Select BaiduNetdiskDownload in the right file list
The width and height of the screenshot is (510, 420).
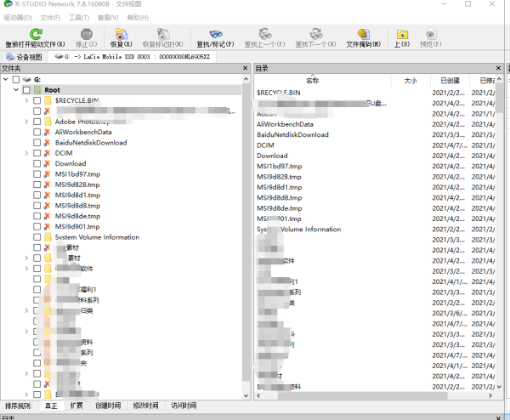pyautogui.click(x=292, y=134)
